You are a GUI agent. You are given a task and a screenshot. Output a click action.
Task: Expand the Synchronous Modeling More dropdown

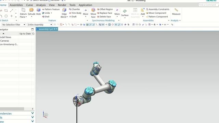(x=117, y=13)
